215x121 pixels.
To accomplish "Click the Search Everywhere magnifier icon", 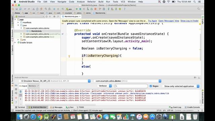I will pyautogui.click(x=199, y=9).
